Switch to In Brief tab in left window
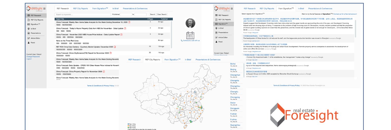Screen dimensions: 391x130 pos(115,9)
